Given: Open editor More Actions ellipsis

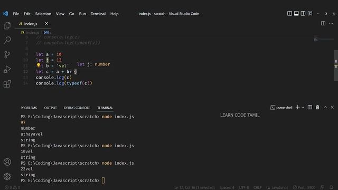Looking at the screenshot, I should click(331, 23).
